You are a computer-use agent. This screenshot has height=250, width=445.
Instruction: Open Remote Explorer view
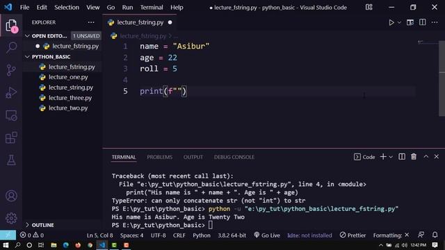coord(11,115)
